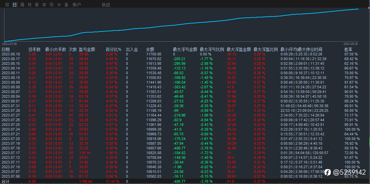This screenshot has width=370, height=184.
Task: Click the 次数 column header
Action: 73,50
